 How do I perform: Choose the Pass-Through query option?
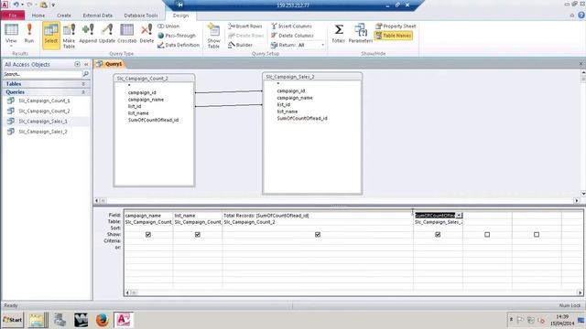pos(177,36)
